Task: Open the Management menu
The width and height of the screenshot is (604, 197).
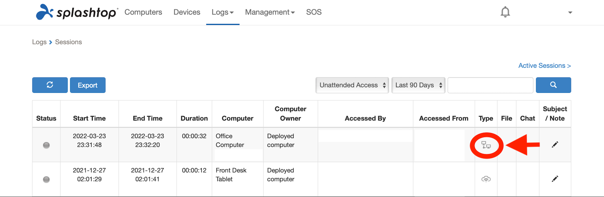Action: [270, 12]
